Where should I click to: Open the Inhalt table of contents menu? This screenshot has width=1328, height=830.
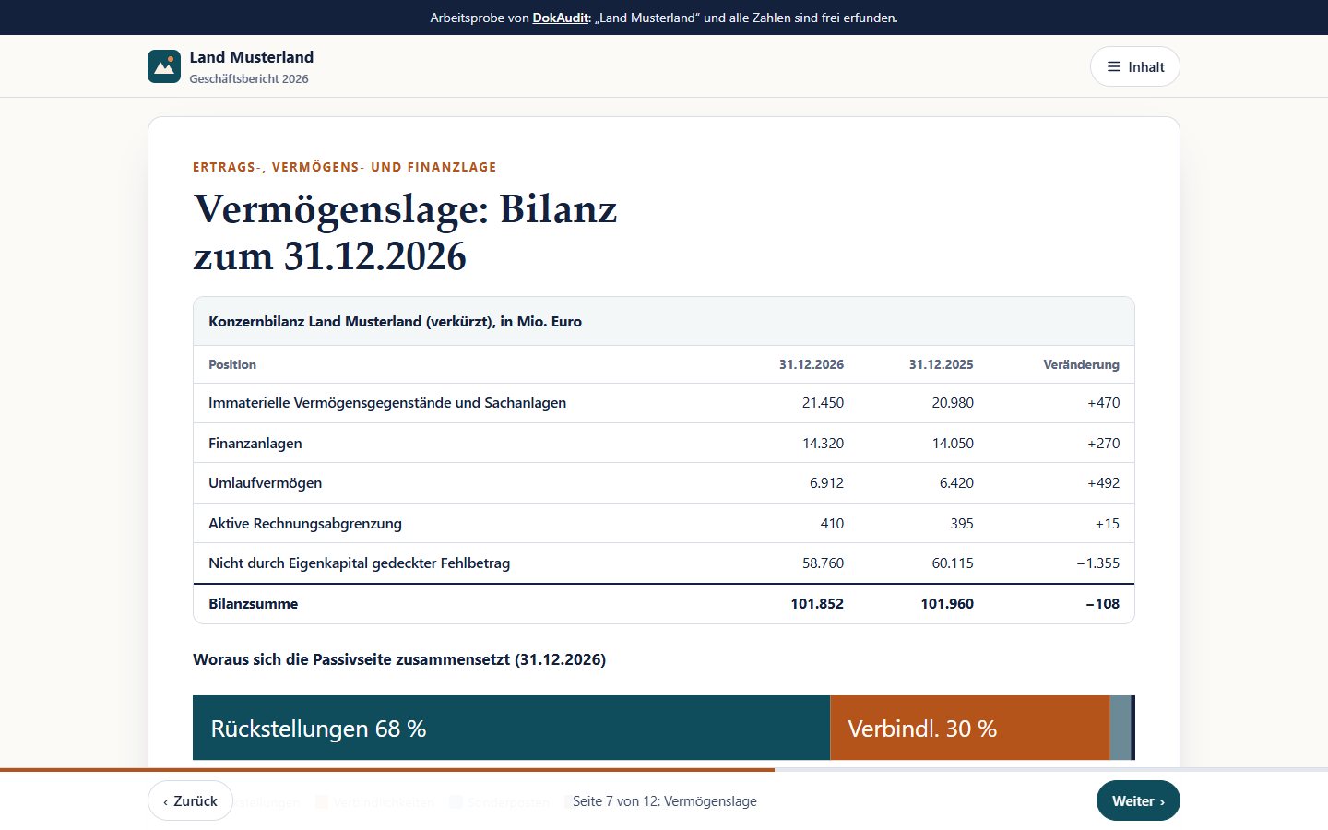tap(1134, 66)
